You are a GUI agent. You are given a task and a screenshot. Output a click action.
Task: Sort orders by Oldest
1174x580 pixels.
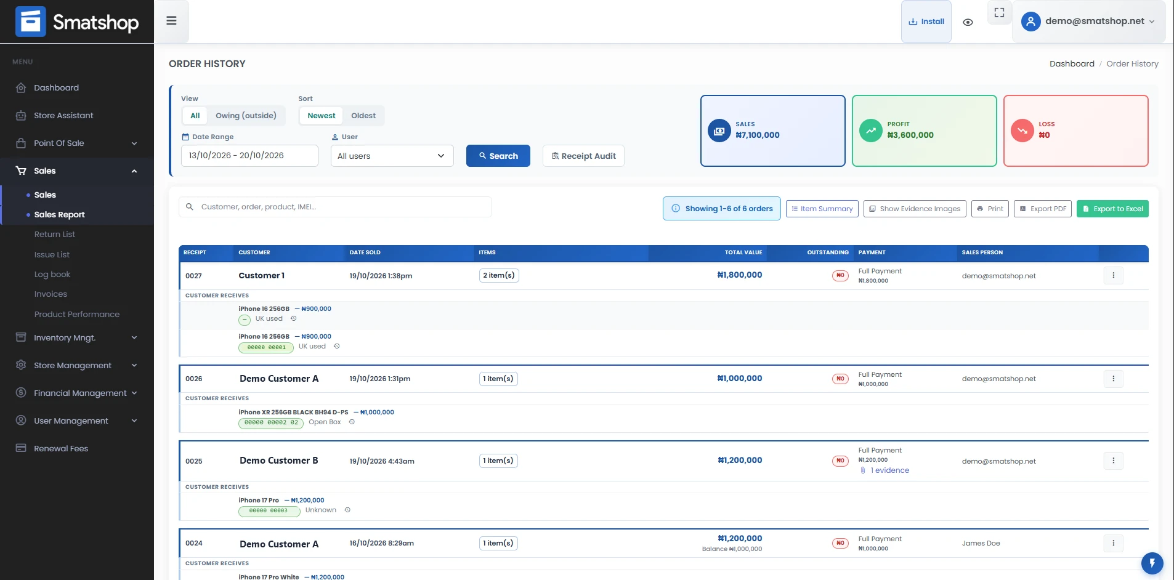tap(363, 116)
